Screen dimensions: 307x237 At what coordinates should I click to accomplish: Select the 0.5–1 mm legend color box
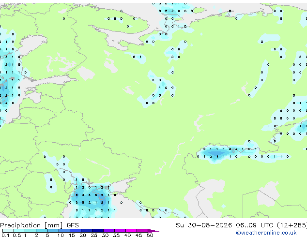coord(19,231)
